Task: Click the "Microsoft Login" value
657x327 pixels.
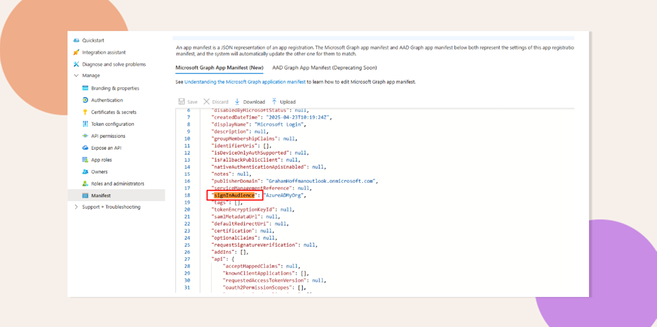Action: 279,125
